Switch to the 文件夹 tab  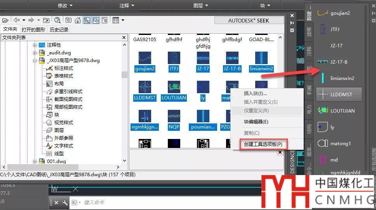pos(10,29)
